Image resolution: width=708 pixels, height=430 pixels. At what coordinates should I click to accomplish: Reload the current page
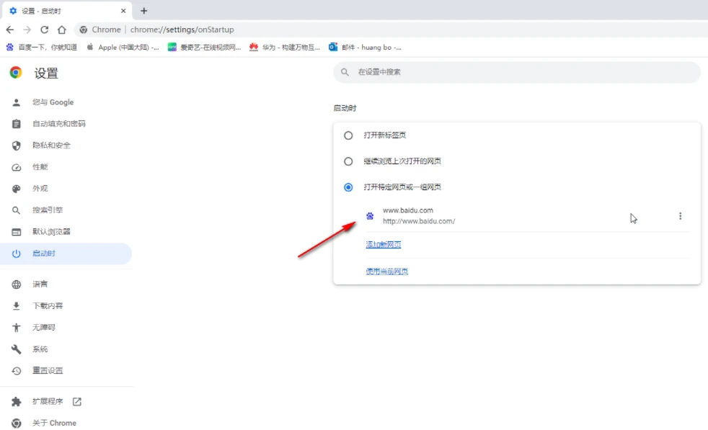tap(44, 30)
